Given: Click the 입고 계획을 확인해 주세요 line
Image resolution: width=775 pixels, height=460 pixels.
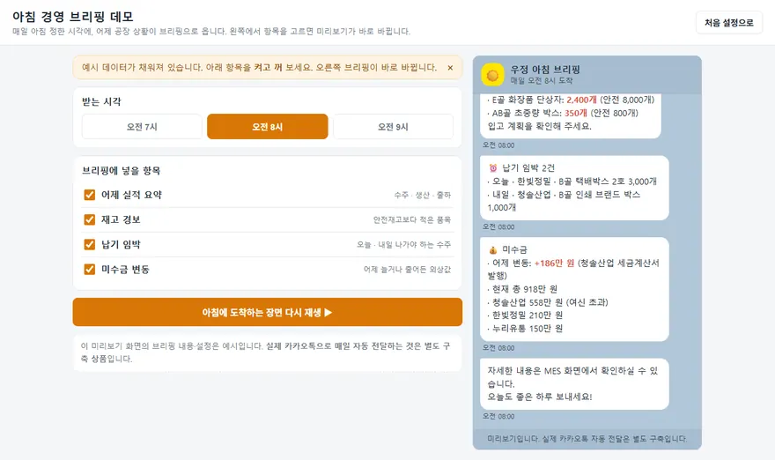Looking at the screenshot, I should [x=539, y=126].
